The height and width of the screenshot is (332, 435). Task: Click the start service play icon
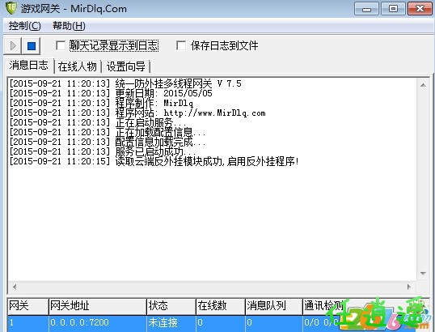pos(12,46)
